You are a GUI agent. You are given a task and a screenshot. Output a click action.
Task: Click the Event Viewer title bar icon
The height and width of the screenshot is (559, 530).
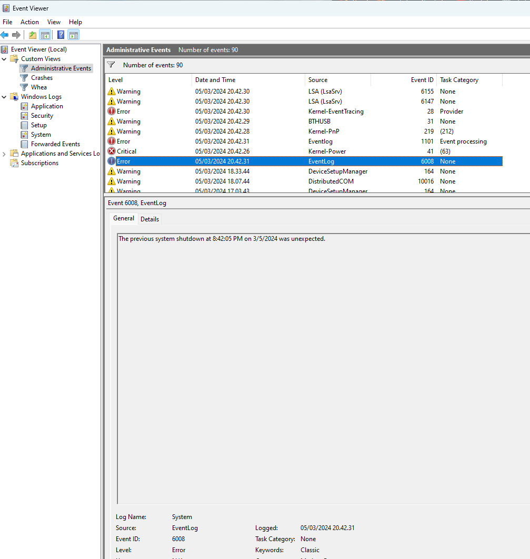coord(6,8)
